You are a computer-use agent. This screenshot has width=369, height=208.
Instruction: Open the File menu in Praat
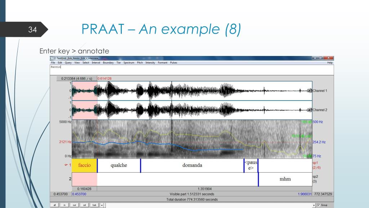pos(53,63)
